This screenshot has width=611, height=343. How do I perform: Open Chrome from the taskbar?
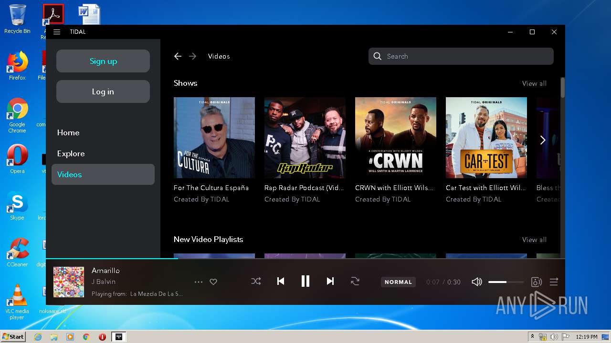click(86, 337)
